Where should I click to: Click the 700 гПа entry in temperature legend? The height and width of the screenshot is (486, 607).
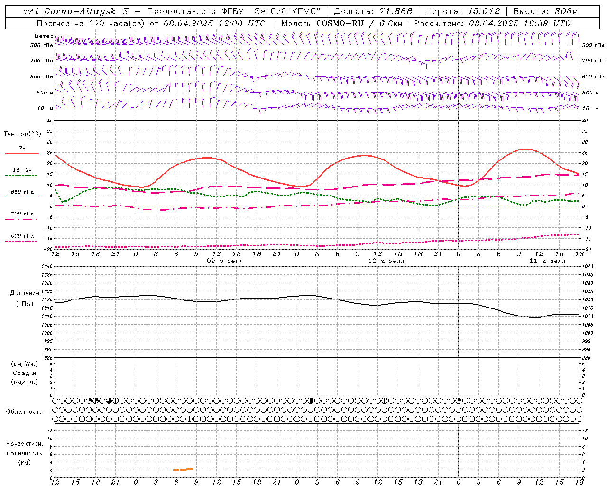click(22, 214)
